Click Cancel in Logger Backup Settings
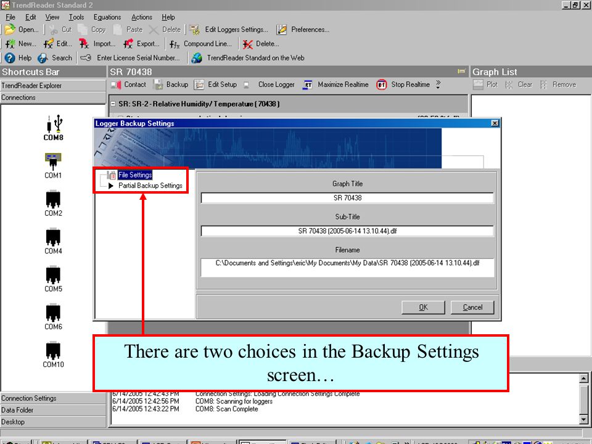 tap(473, 307)
